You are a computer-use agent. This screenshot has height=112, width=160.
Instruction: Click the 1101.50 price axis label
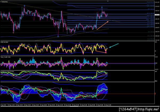click(x=157, y=40)
